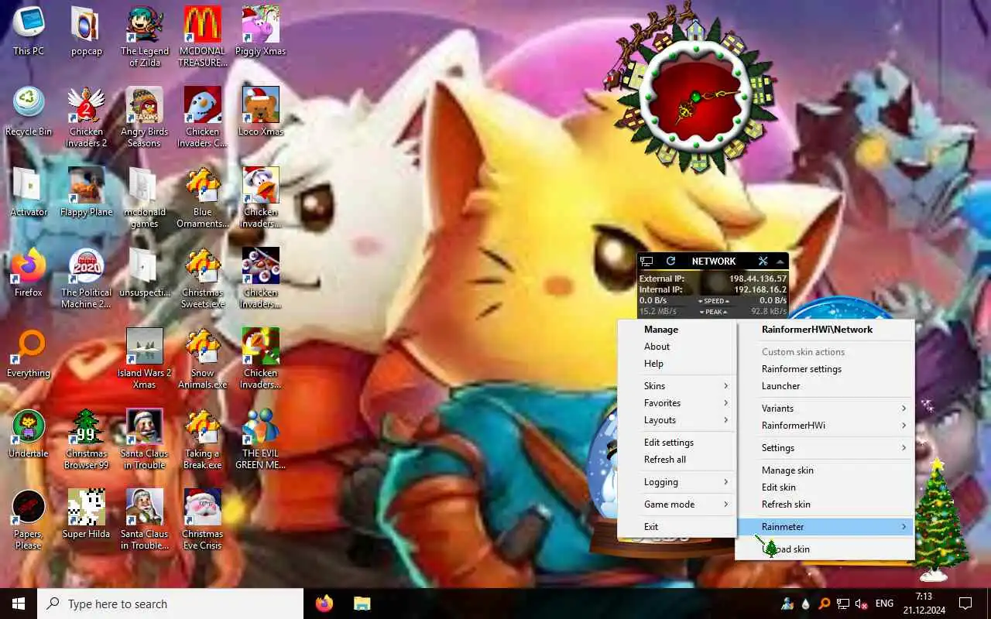Select Papers, Please shortcut
Image resolution: width=991 pixels, height=619 pixels.
pyautogui.click(x=29, y=519)
